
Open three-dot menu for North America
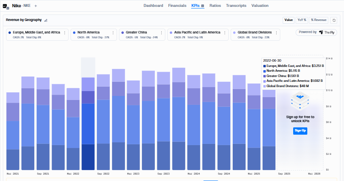click(x=113, y=33)
